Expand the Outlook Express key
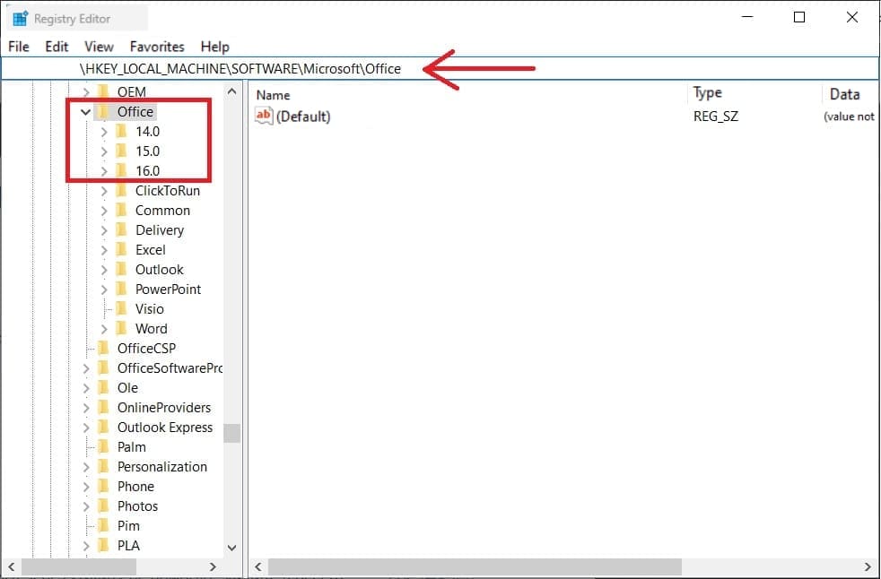Image resolution: width=881 pixels, height=579 pixels. pyautogui.click(x=86, y=428)
